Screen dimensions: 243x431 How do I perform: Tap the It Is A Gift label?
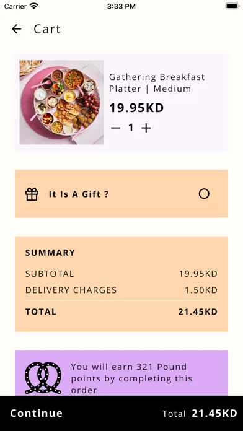[x=79, y=194]
